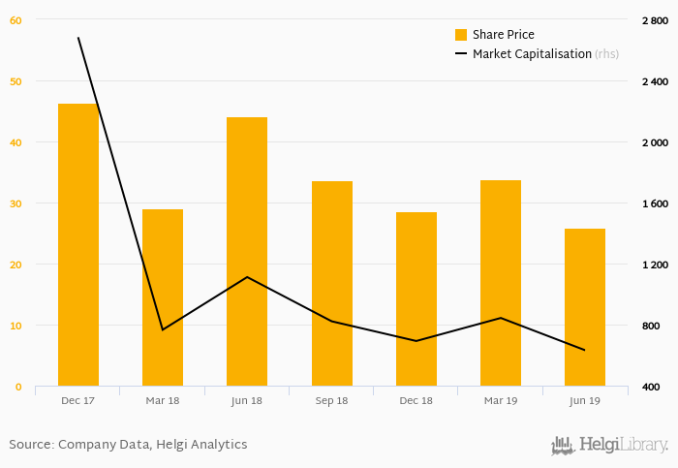
Task: Select the Jun 19 share price bar
Action: click(x=585, y=307)
